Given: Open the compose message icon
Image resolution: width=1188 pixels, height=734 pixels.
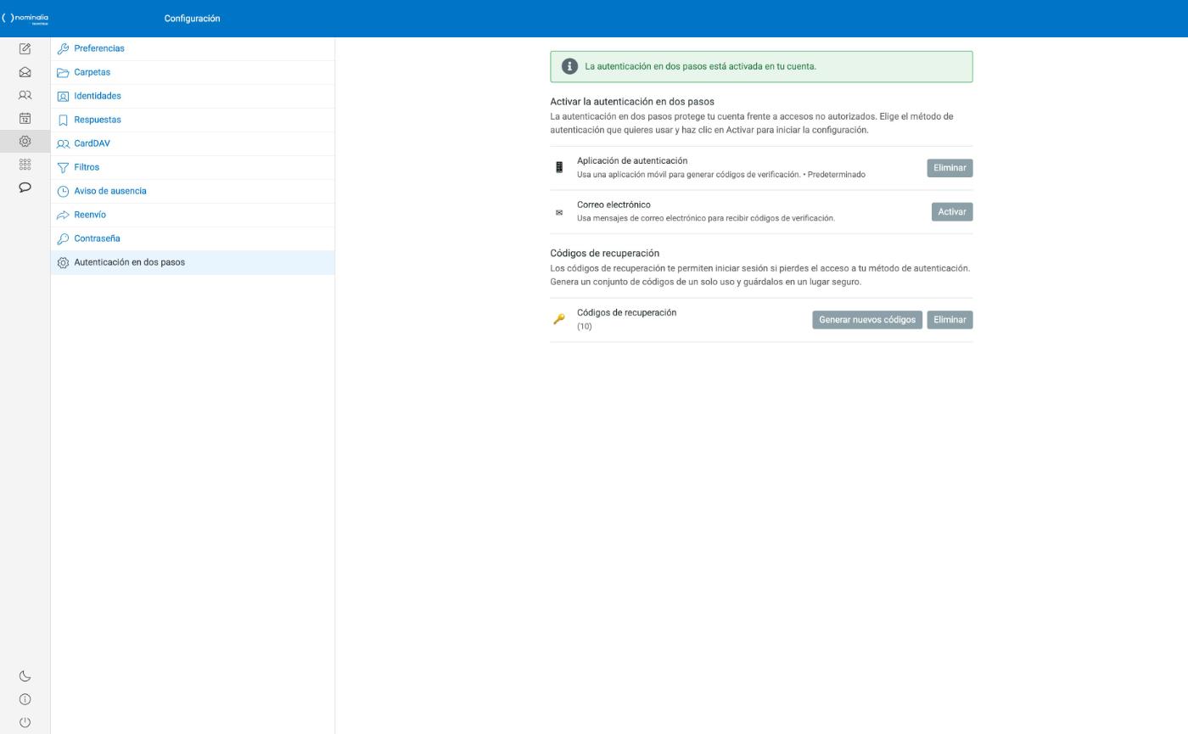Looking at the screenshot, I should click(25, 49).
